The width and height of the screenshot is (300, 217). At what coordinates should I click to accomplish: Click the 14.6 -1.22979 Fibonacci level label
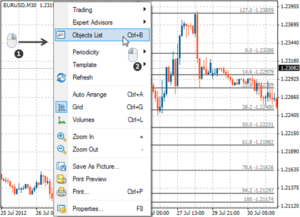pos(258,72)
